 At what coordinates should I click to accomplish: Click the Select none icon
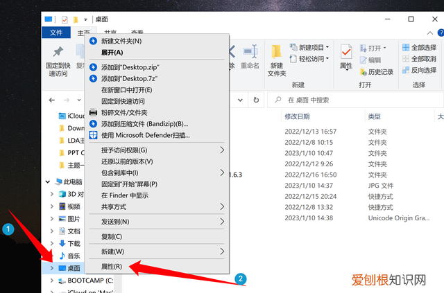(x=406, y=59)
